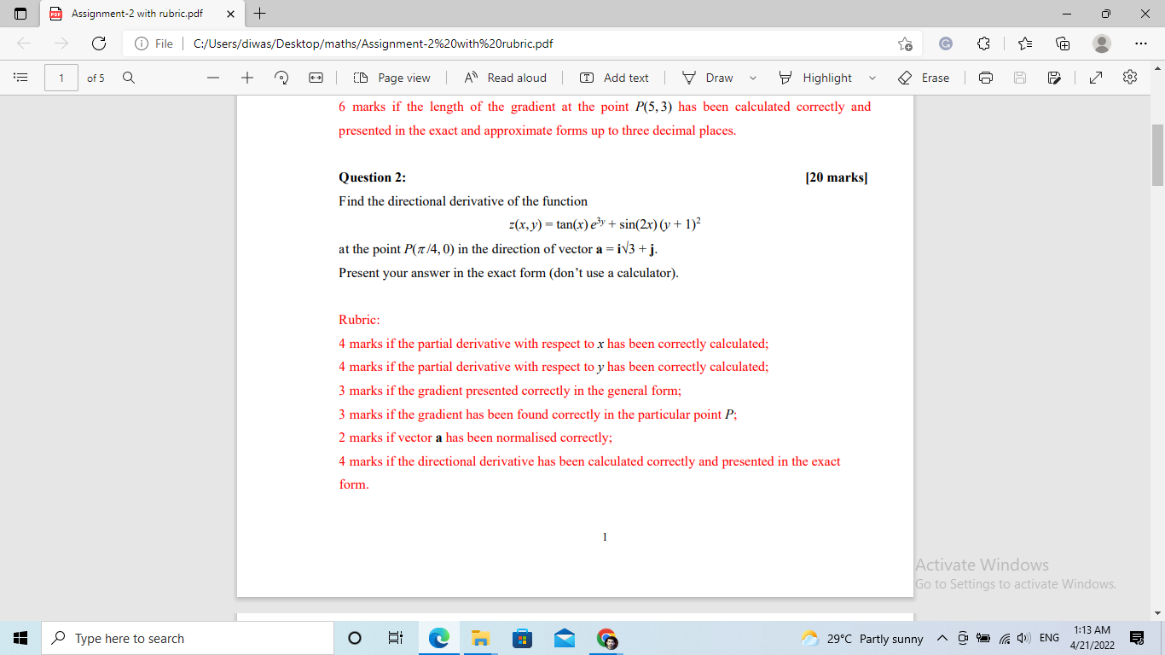Screen dimensions: 1165x655
Task: Enable the Highlight tool
Action: click(815, 78)
